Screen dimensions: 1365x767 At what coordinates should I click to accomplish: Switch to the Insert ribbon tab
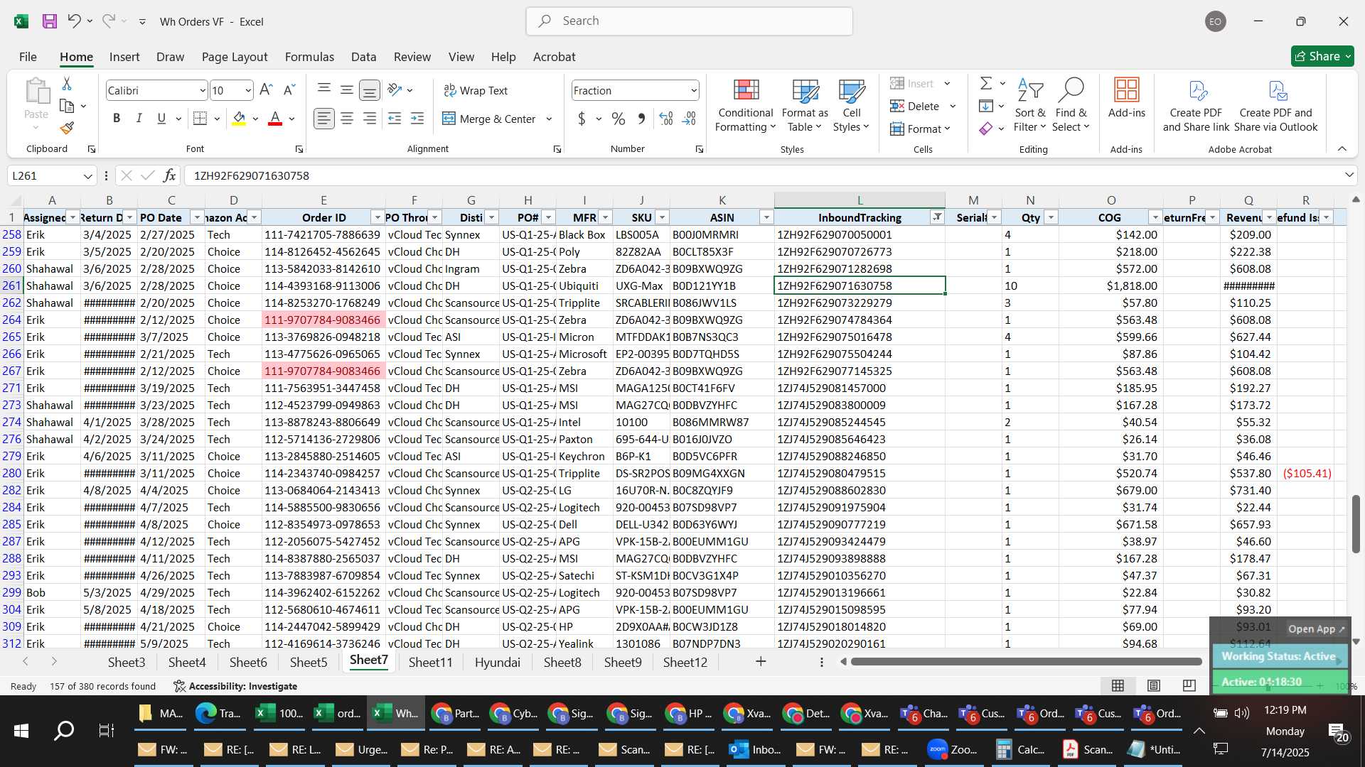point(124,57)
